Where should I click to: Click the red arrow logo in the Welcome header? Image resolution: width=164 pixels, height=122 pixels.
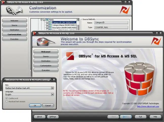(156, 41)
